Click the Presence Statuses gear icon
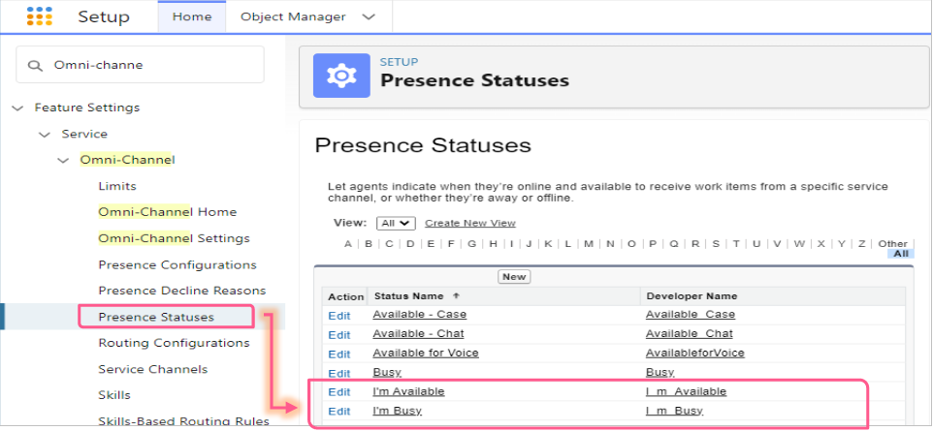 tap(341, 76)
